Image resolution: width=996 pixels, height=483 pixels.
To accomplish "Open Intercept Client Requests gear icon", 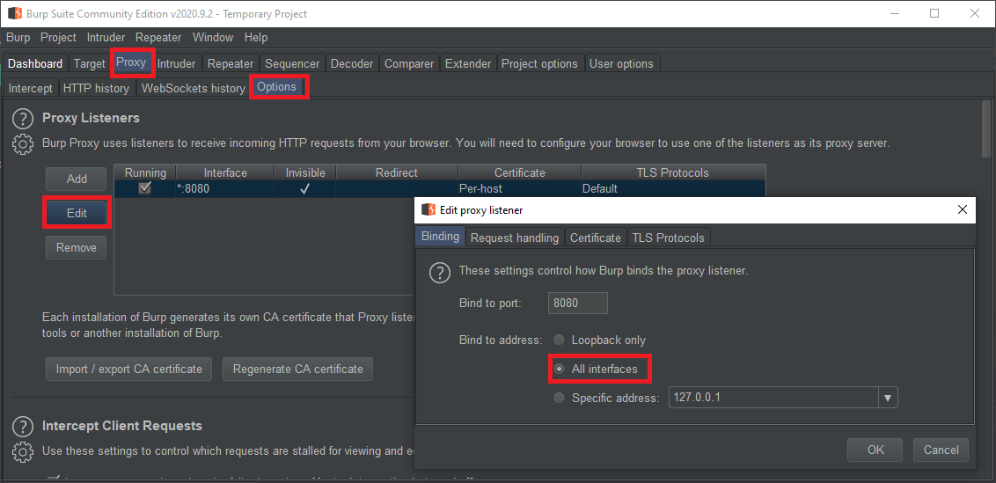I will [x=22, y=452].
